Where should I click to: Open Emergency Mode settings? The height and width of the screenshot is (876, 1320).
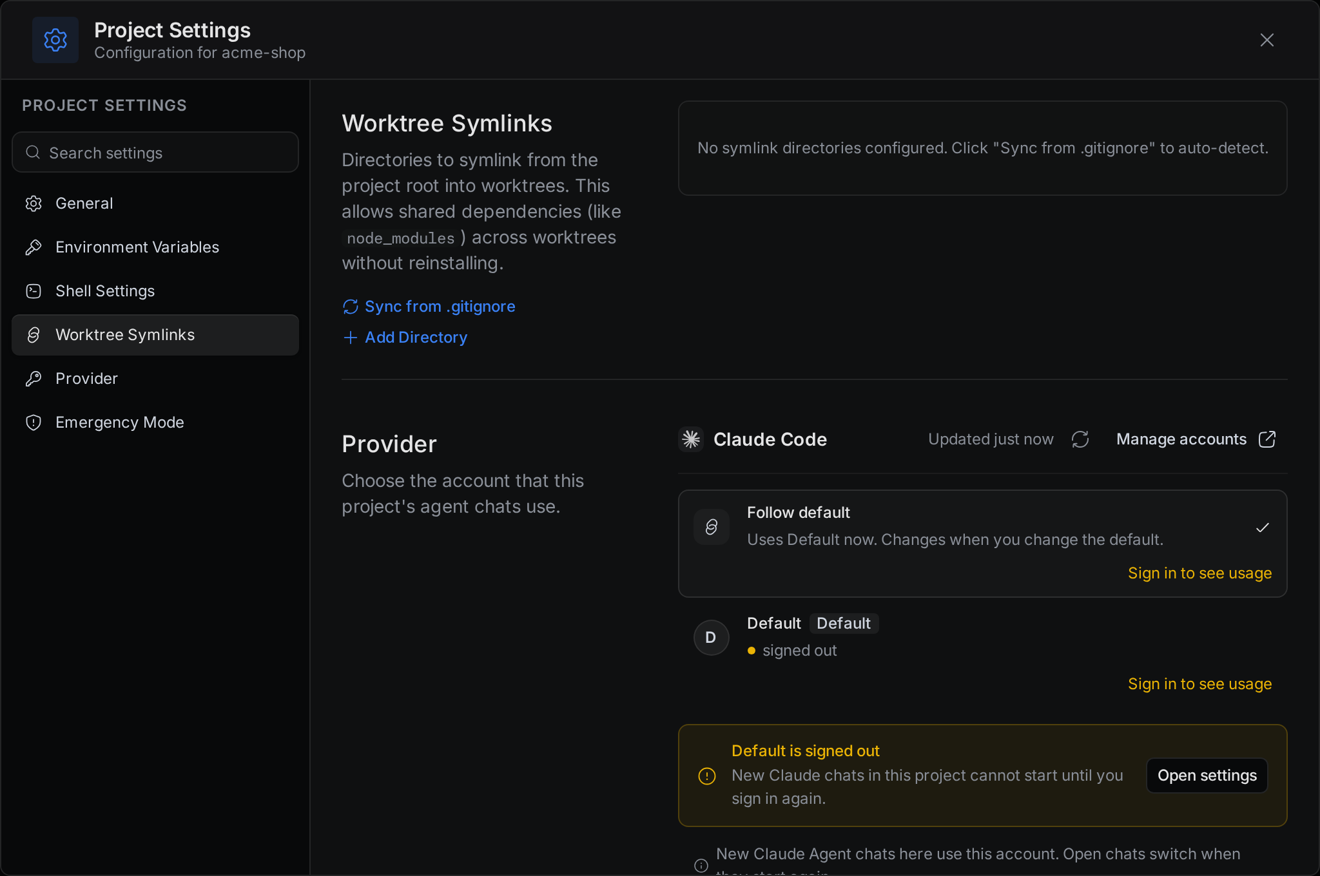pyautogui.click(x=155, y=423)
